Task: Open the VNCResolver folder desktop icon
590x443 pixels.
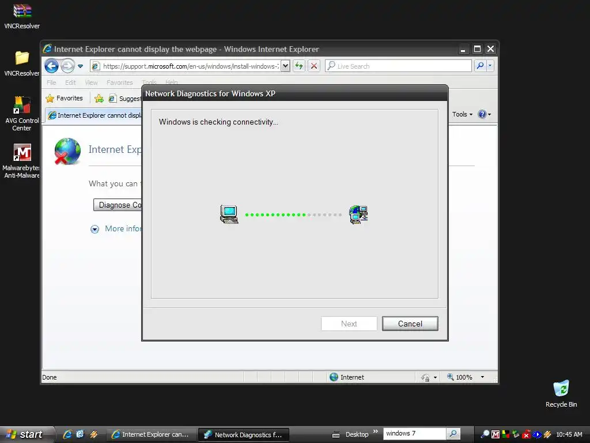Action: 22,63
